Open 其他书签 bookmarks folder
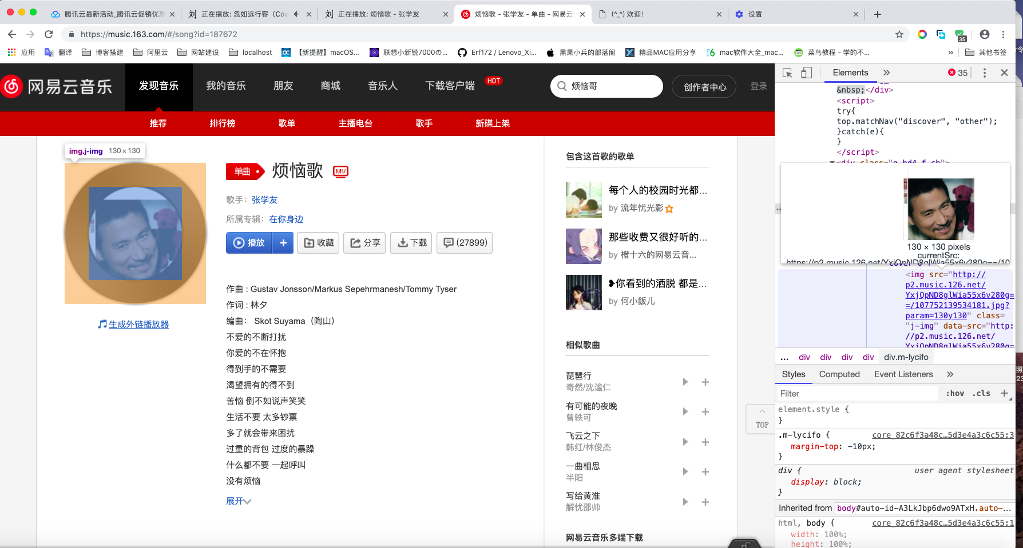This screenshot has height=548, width=1023. click(x=986, y=52)
